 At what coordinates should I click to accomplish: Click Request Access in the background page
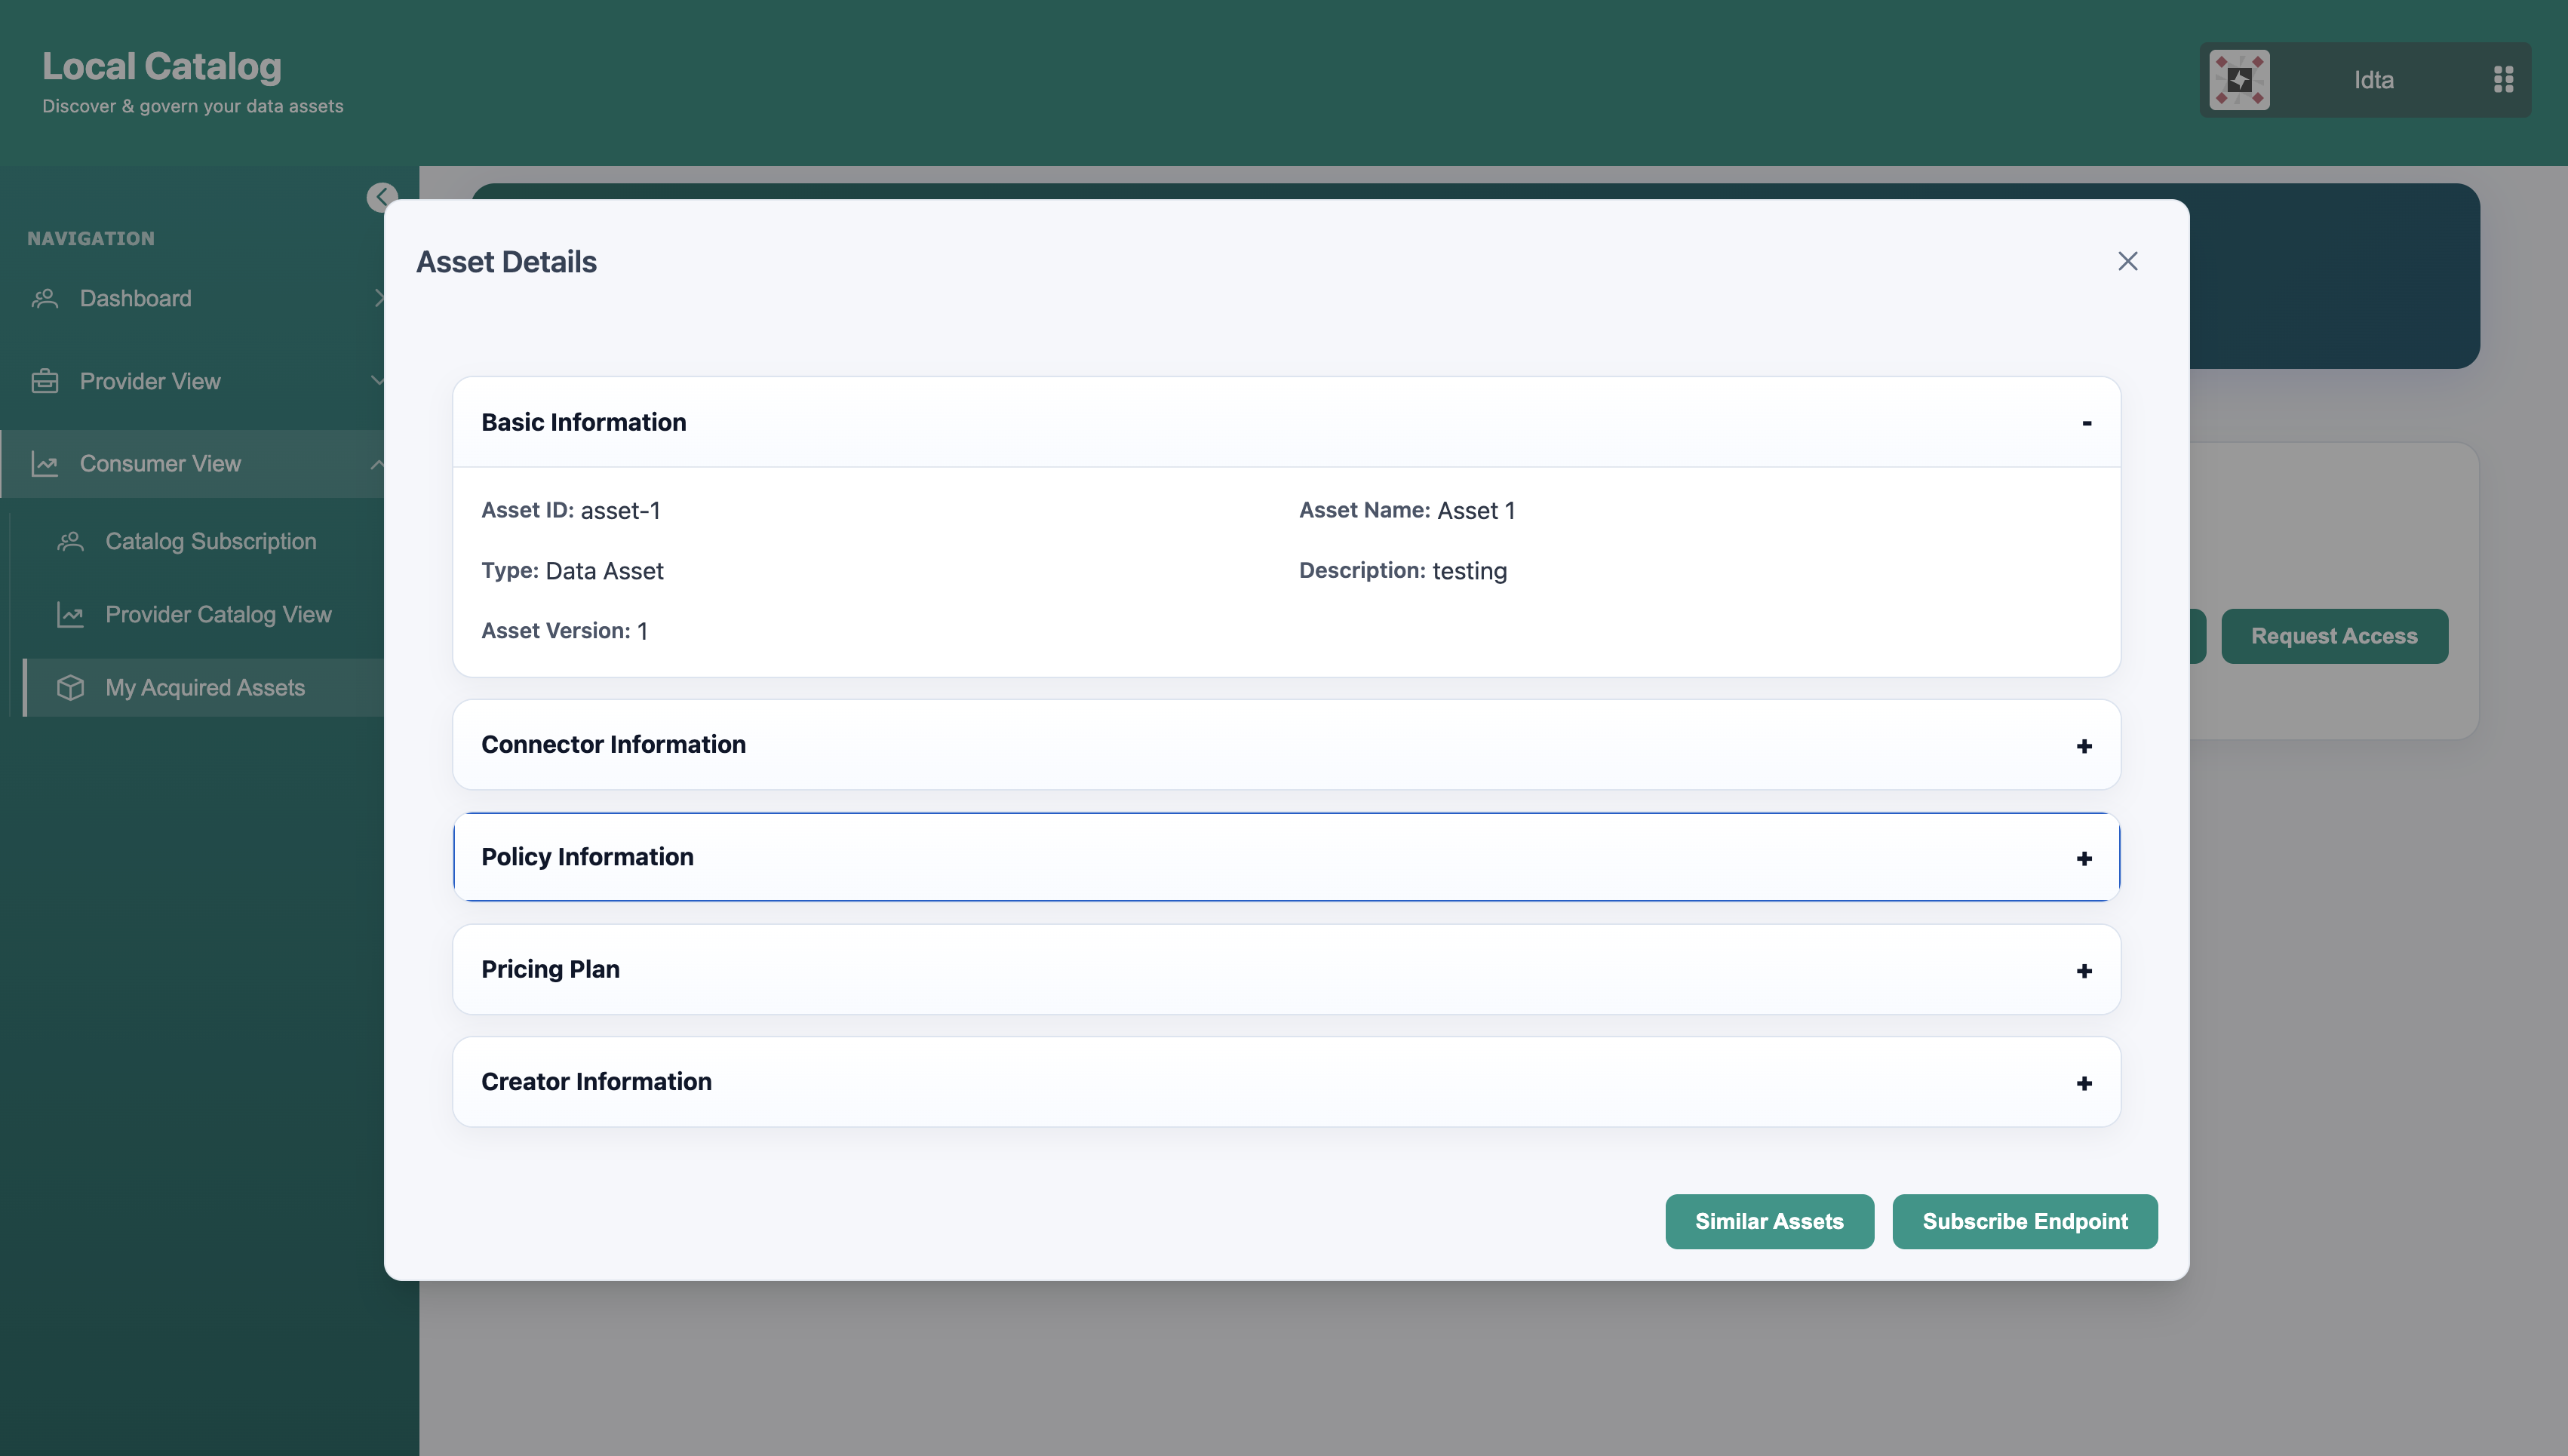2334,636
